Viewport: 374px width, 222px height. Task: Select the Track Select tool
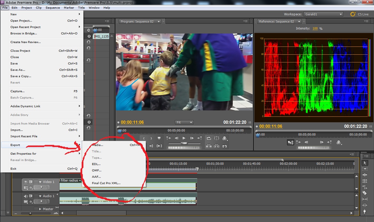click(x=364, y=169)
